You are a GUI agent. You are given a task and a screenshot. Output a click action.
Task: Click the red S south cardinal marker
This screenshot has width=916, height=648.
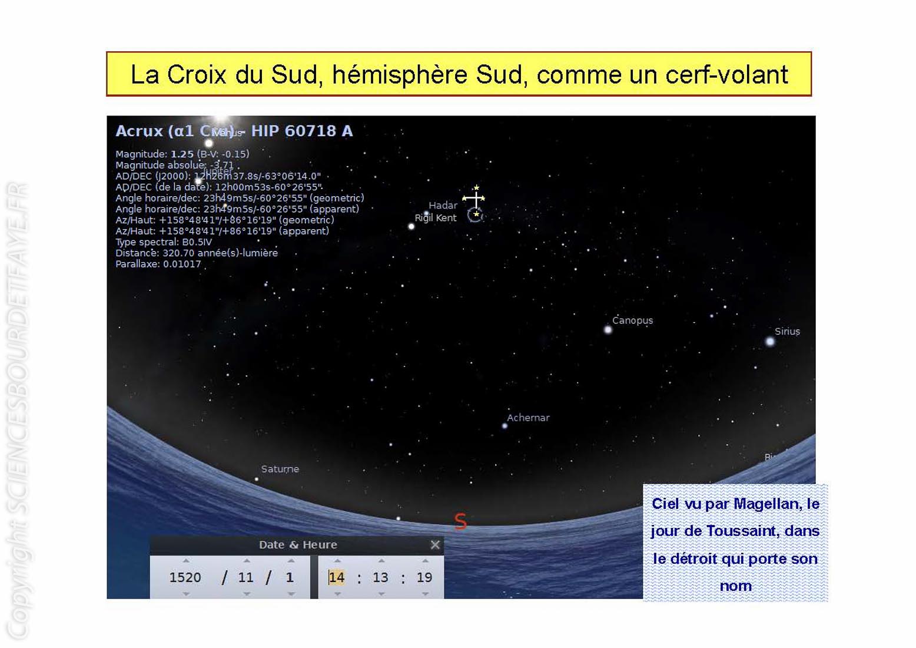click(x=460, y=521)
